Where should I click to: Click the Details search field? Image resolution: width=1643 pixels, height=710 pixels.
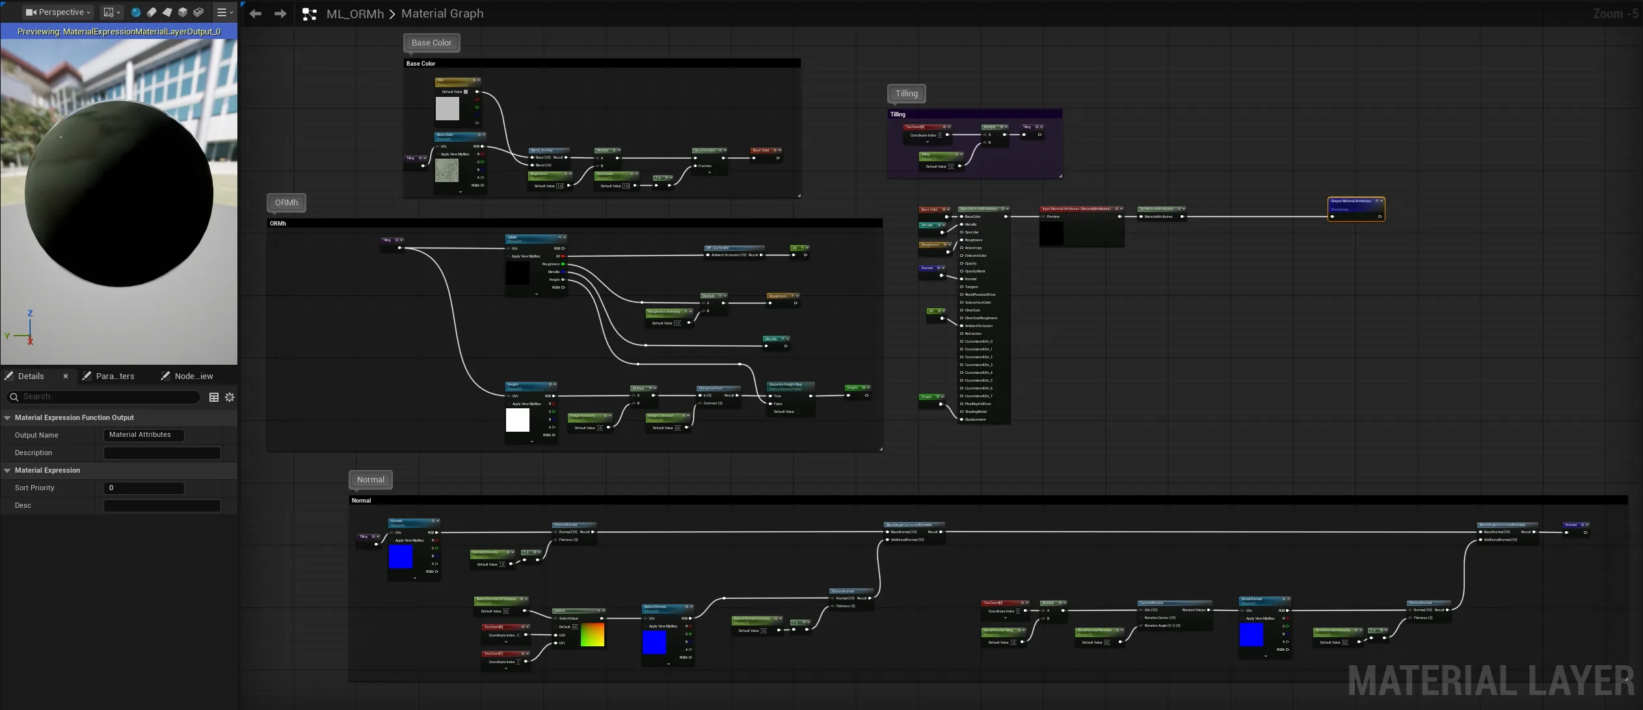click(103, 397)
